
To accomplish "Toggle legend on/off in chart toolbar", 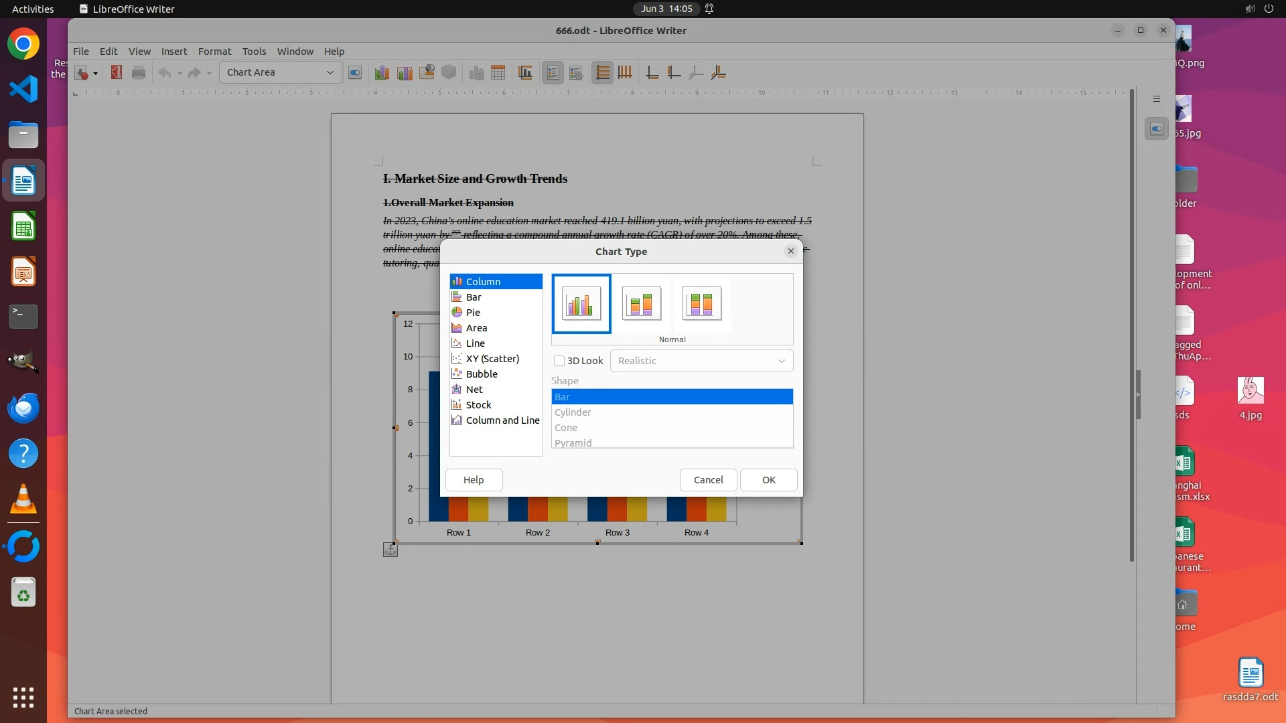I will click(x=553, y=72).
